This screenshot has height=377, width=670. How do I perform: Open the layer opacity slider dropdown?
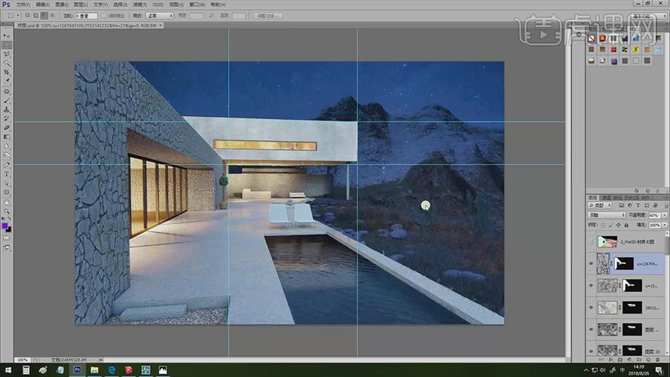pos(665,215)
